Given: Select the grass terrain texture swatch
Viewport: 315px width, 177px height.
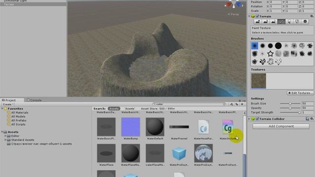Looking at the screenshot, I should pyautogui.click(x=258, y=81).
